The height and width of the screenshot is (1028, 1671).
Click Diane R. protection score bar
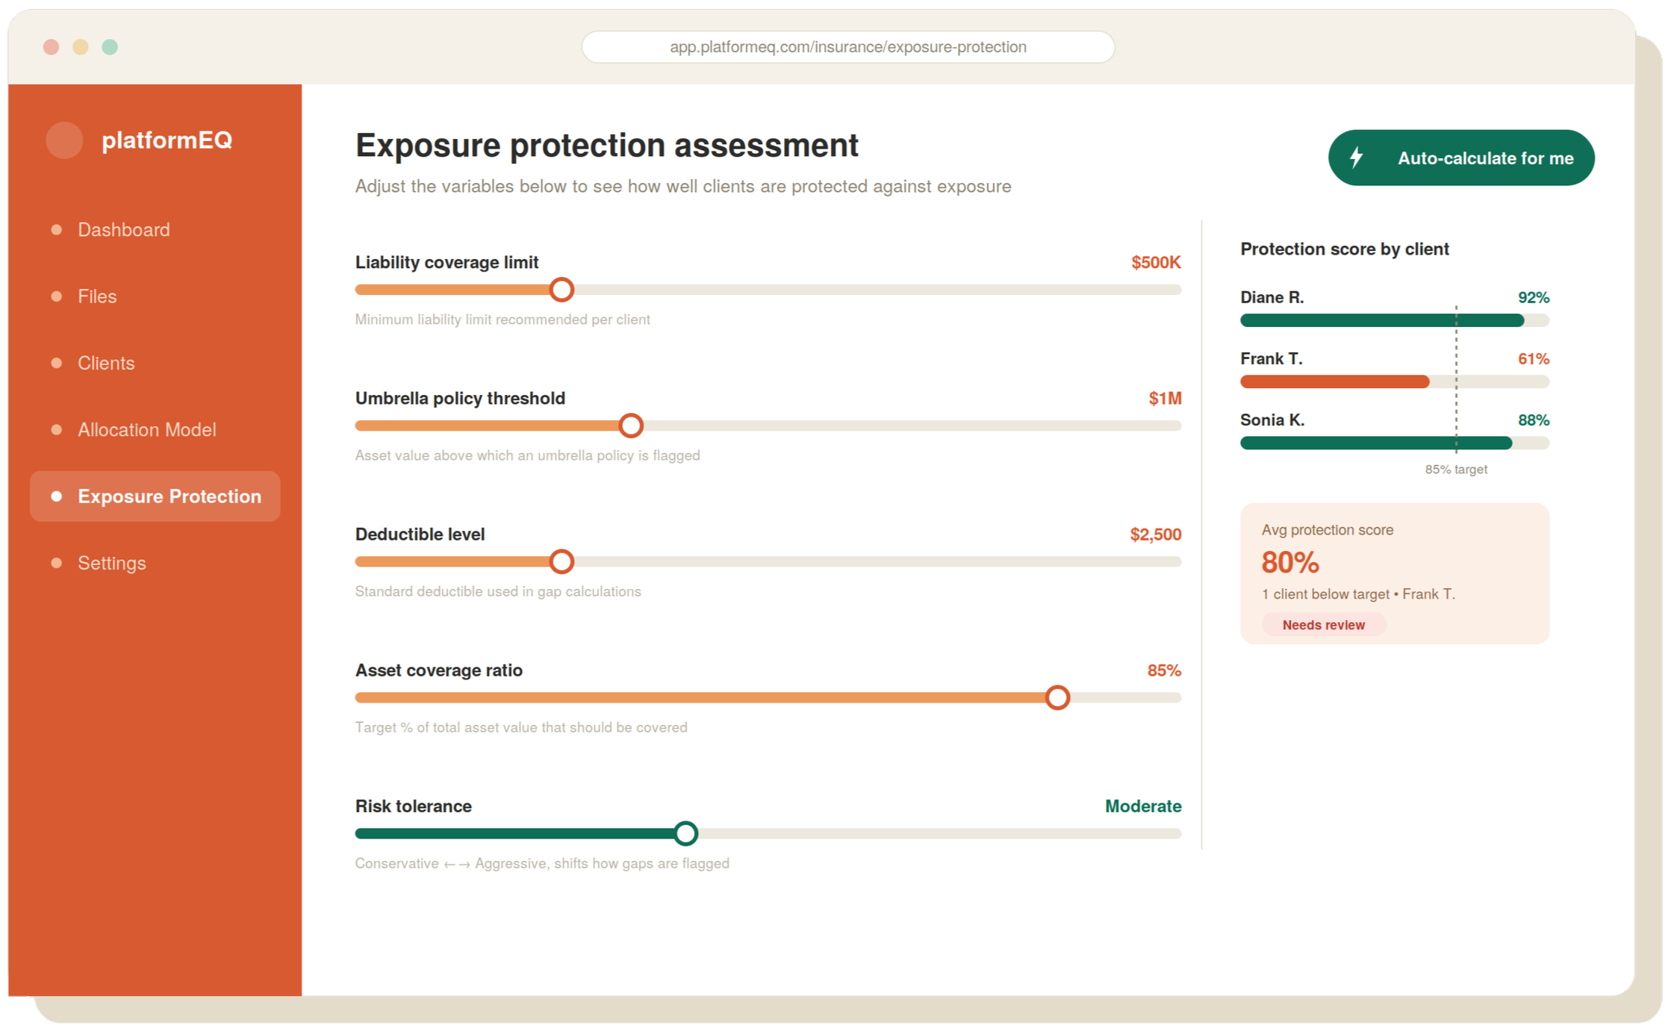tap(1395, 320)
